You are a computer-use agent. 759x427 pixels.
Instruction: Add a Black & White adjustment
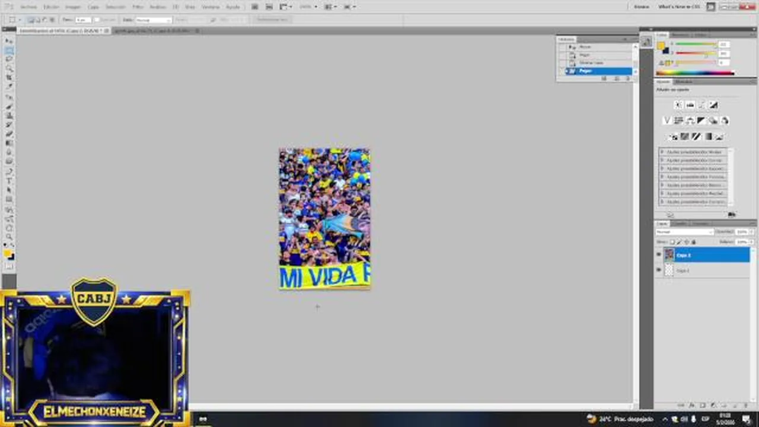point(701,120)
